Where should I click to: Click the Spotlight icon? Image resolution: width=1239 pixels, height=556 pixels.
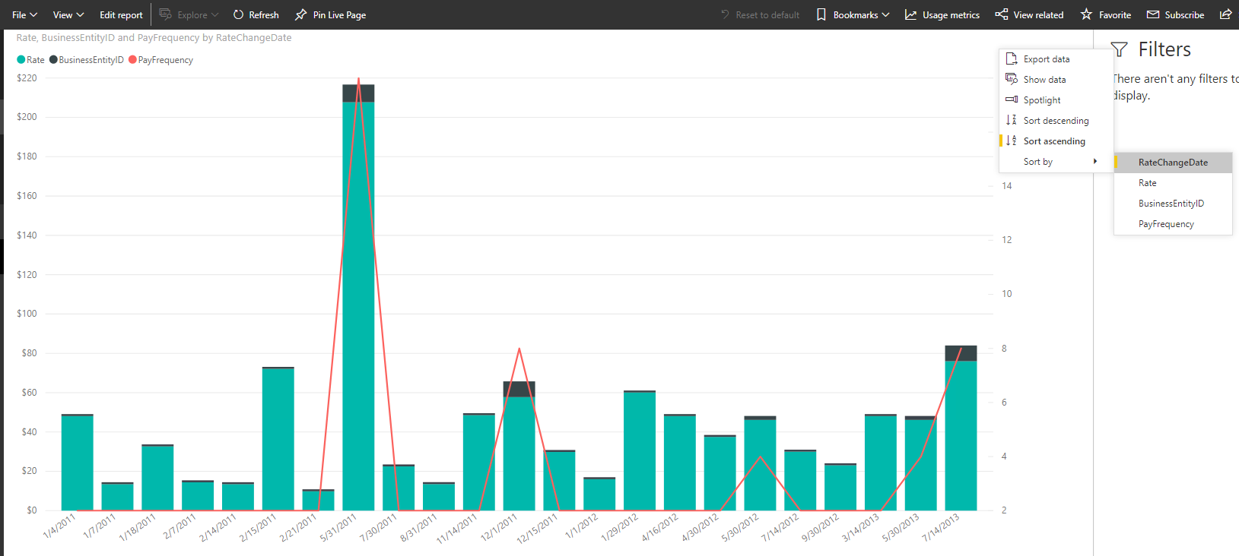click(x=1011, y=100)
